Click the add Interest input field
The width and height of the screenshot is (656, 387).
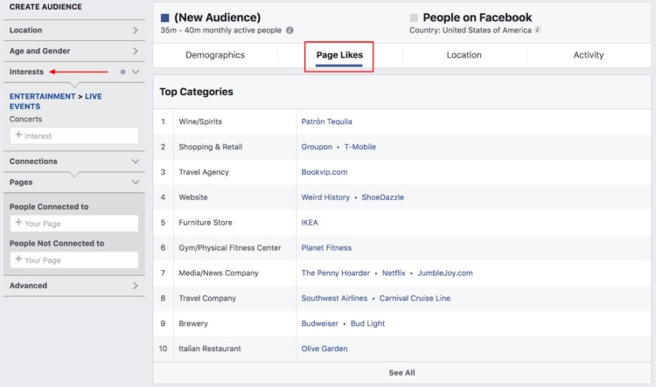tap(74, 135)
